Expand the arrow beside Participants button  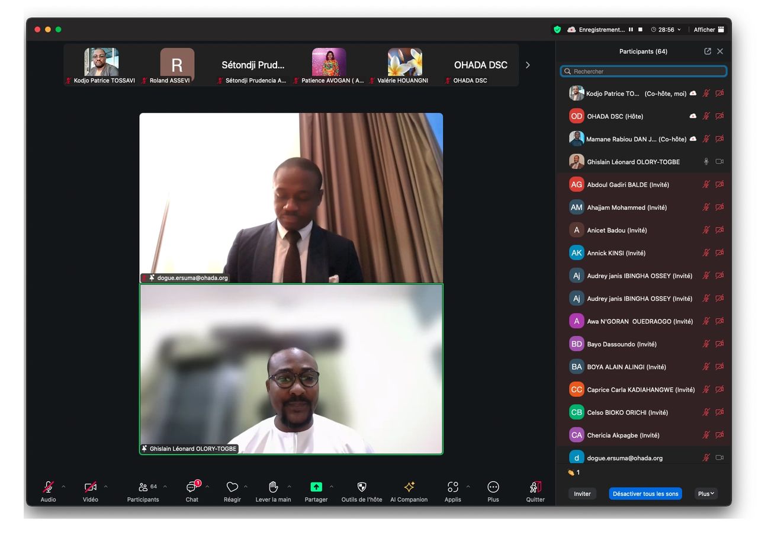(x=165, y=487)
